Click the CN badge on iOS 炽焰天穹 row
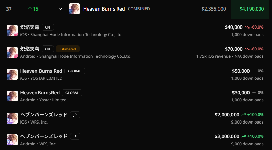Image resolution: width=272 pixels, height=150 pixels. tap(48, 27)
